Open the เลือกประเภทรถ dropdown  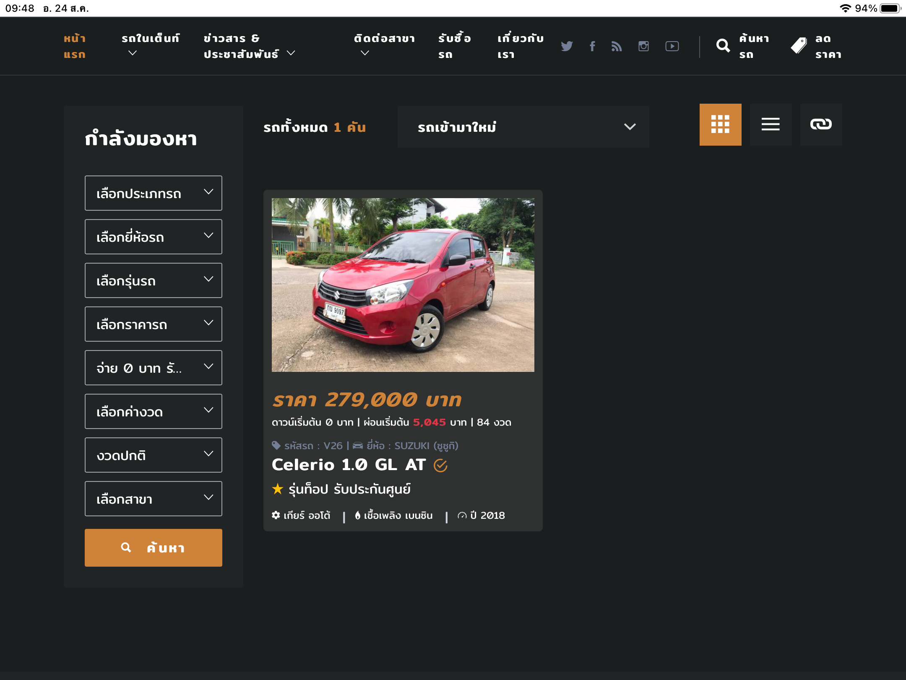tap(154, 193)
